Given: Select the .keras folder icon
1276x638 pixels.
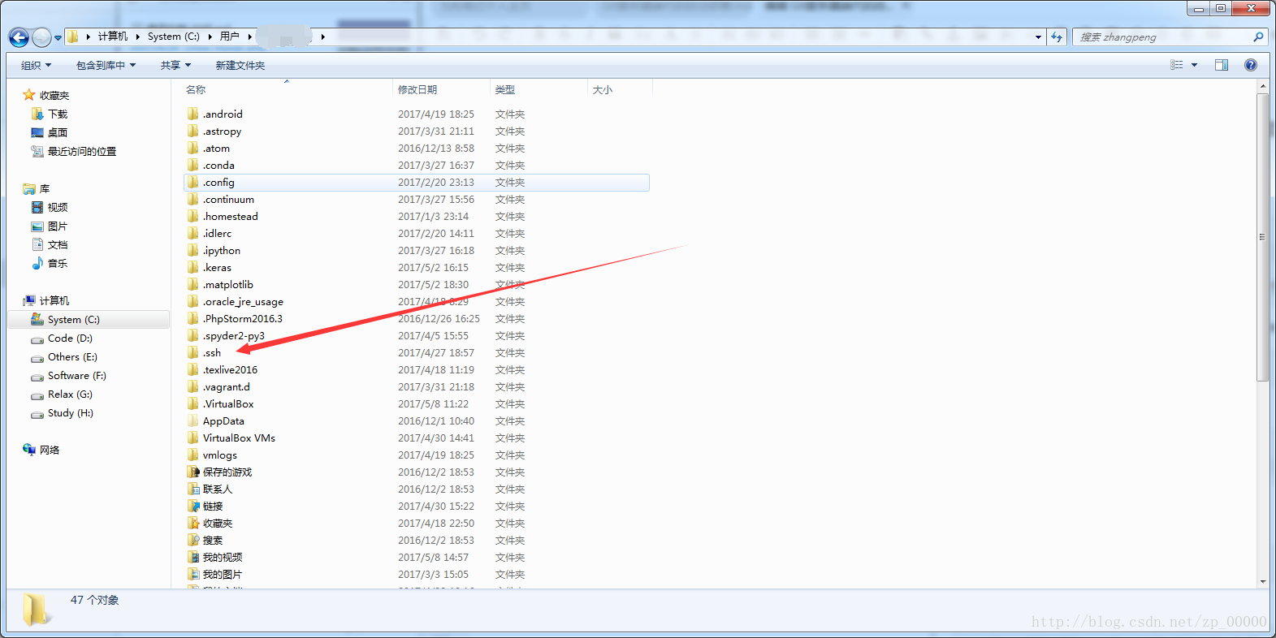Looking at the screenshot, I should pyautogui.click(x=192, y=267).
